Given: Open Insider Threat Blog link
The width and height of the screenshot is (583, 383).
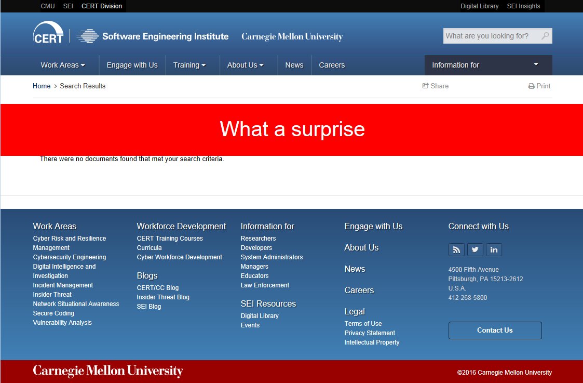Looking at the screenshot, I should 163,297.
